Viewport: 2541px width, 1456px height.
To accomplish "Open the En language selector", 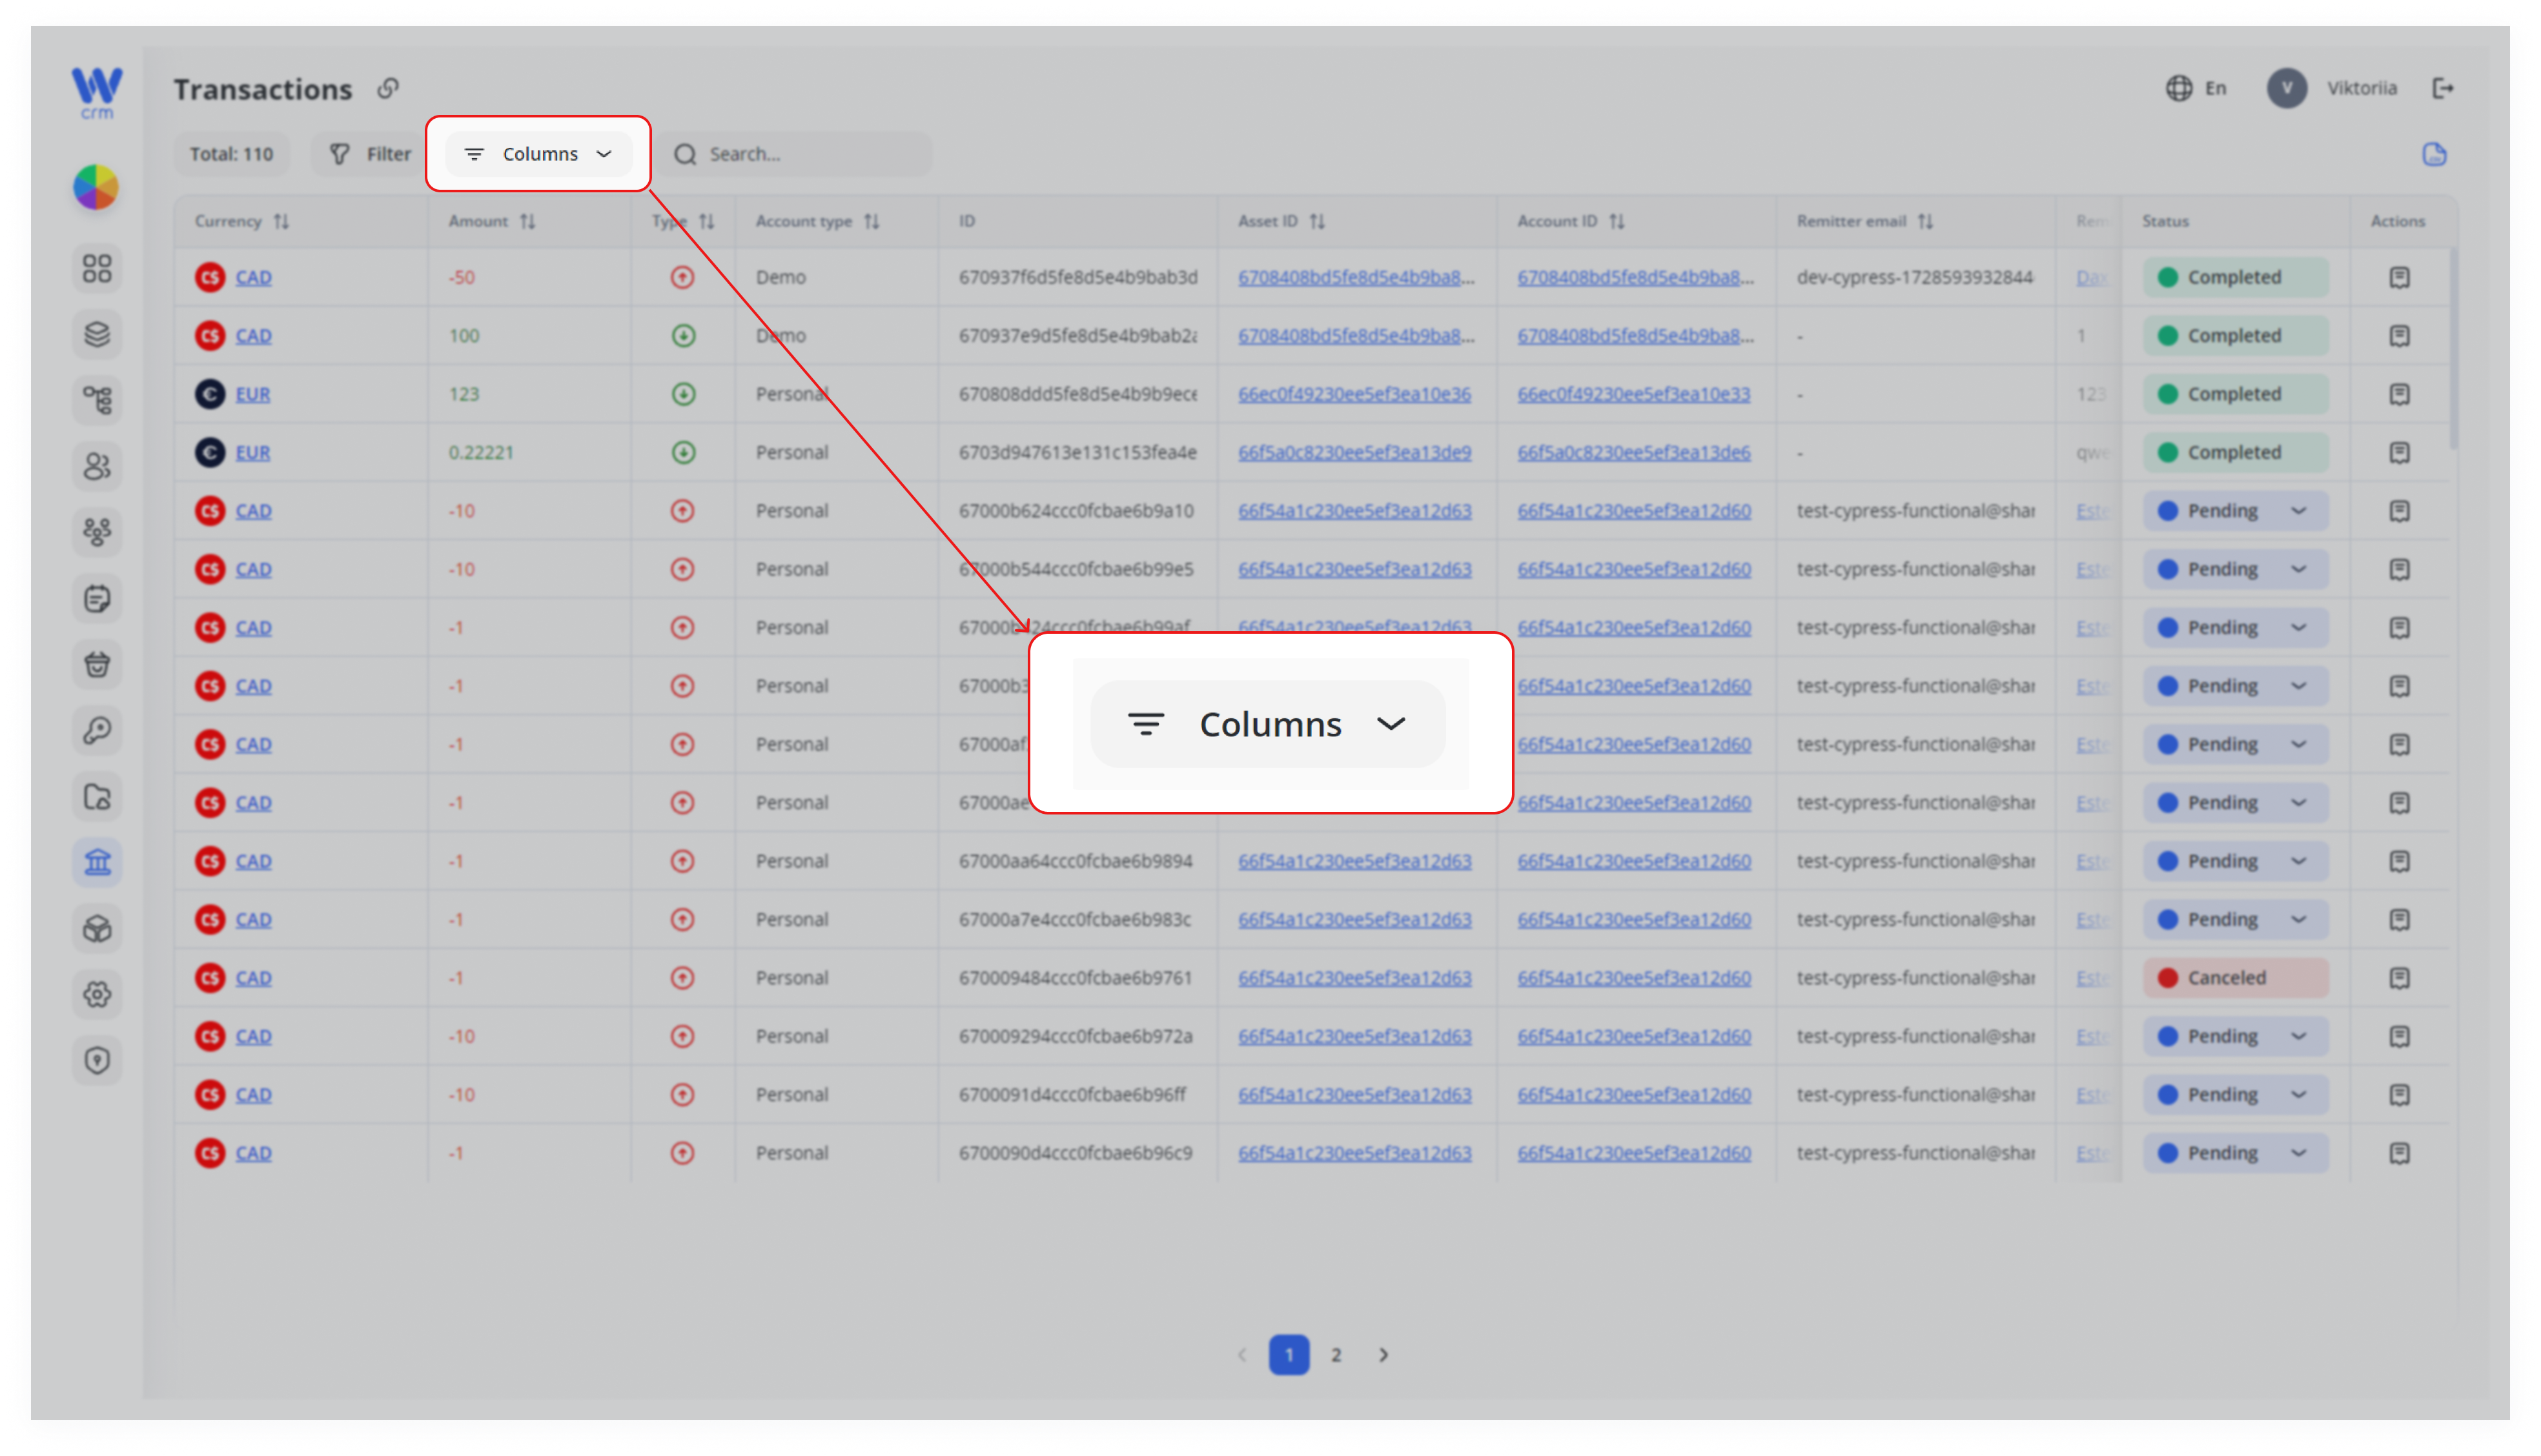I will pos(2196,88).
